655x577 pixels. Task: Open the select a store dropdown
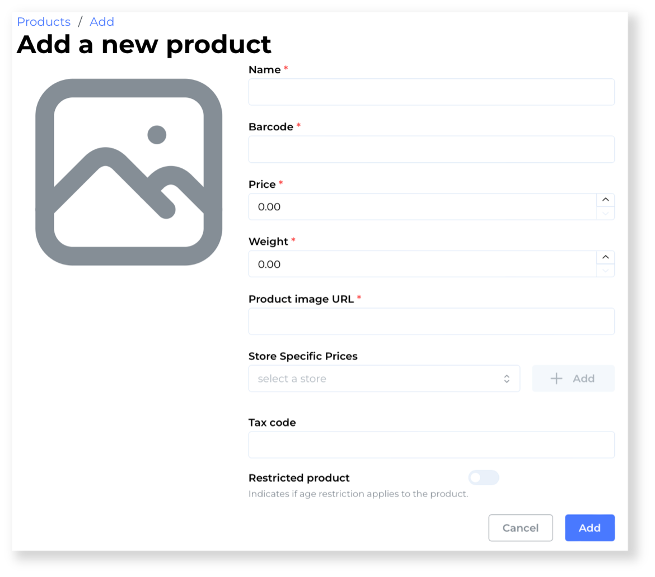[x=384, y=379]
